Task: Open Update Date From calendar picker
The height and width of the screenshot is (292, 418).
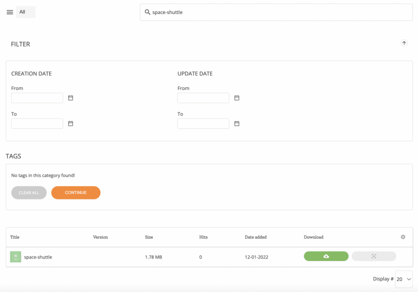Action: pyautogui.click(x=237, y=98)
